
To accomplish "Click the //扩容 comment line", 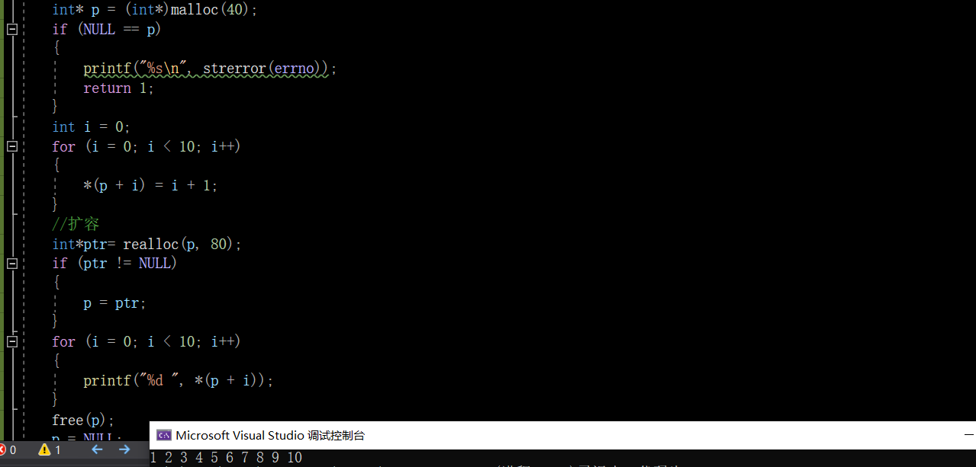I will tap(76, 224).
